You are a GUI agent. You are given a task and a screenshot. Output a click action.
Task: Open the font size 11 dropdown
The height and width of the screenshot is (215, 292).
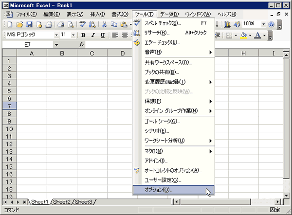tap(73, 35)
